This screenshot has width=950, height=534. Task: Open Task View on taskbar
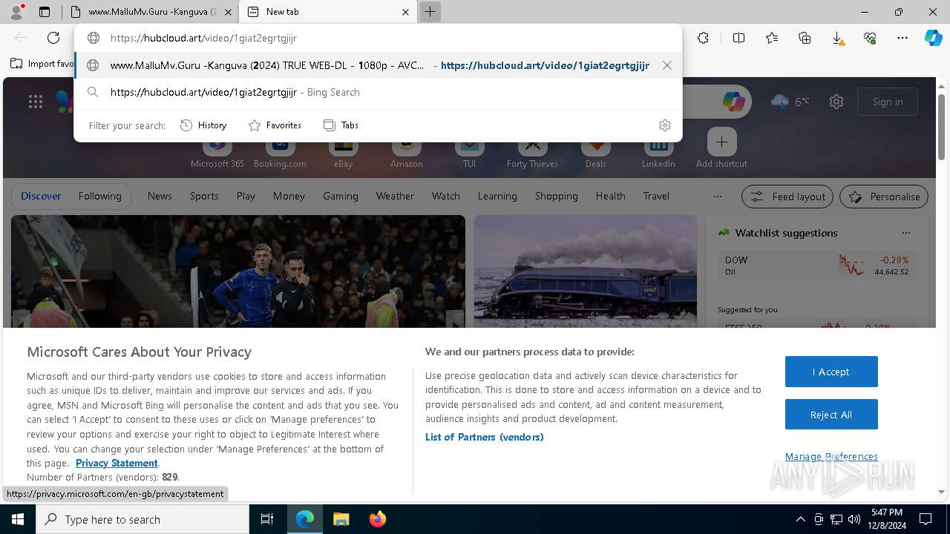[x=267, y=519]
